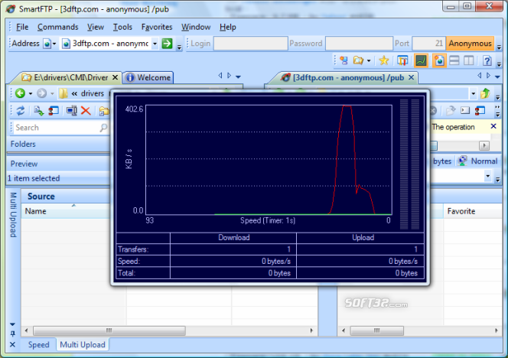
Task: Go up one remote folder
Action: tap(485, 93)
